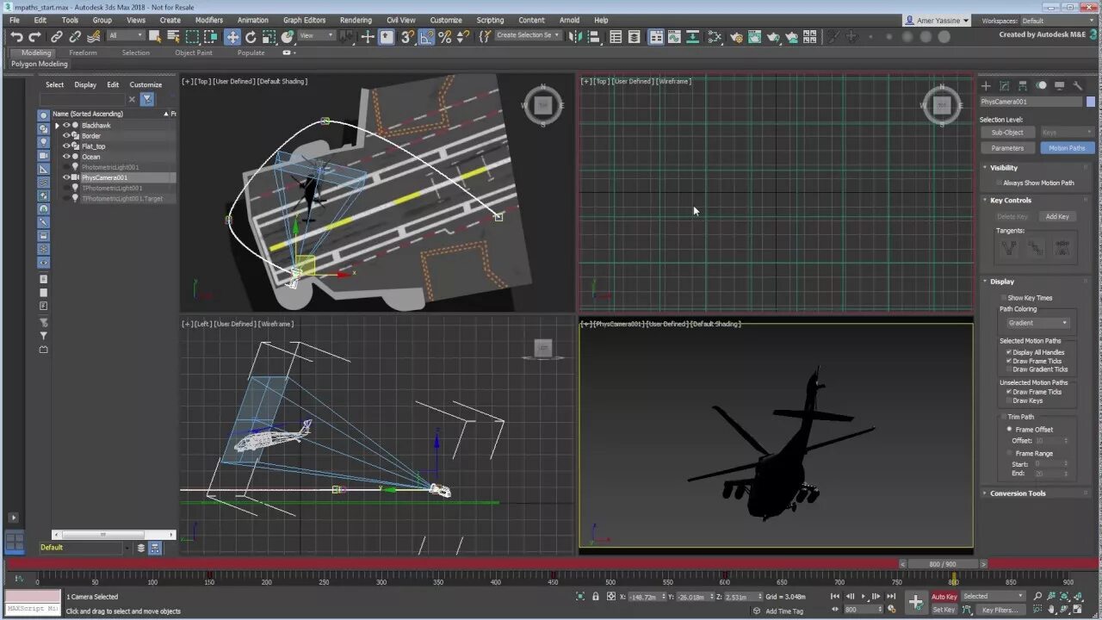
Task: Activate the Angle Snap toggle icon
Action: tap(427, 36)
